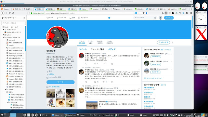
Task: Open the KDE application launcher in taskbar
Action: (2, 115)
